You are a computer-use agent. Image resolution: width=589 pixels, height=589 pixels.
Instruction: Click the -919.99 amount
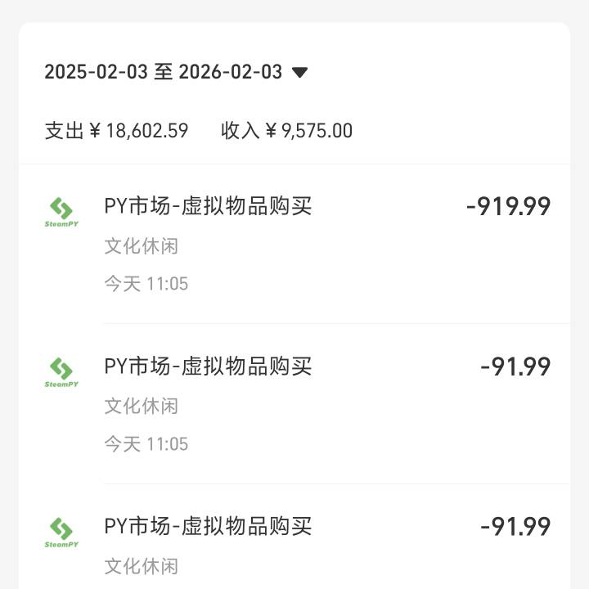tap(508, 207)
